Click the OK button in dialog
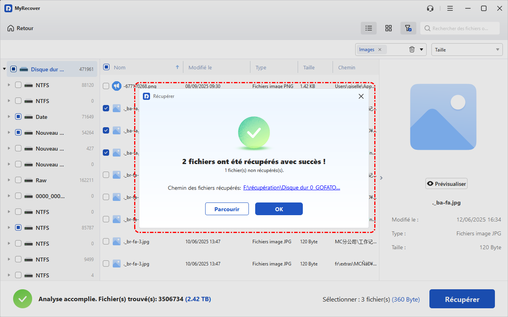 click(279, 209)
